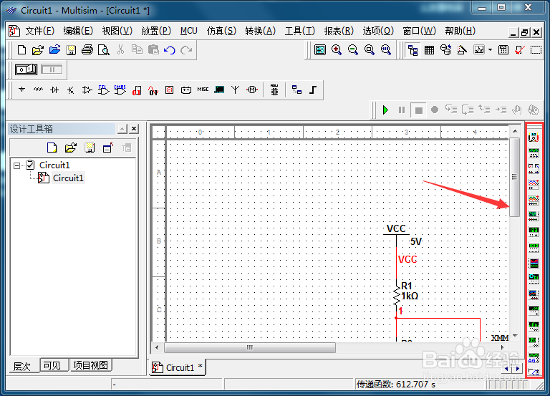Place an Indicator component
Image resolution: width=550 pixels, height=396 pixels.
pyautogui.click(x=170, y=90)
